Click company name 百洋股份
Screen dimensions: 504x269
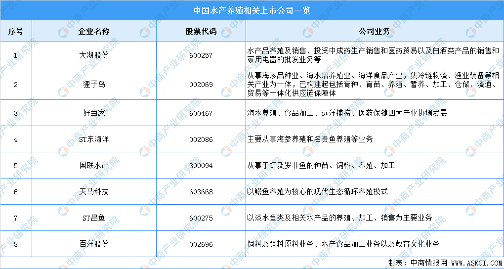94,244
